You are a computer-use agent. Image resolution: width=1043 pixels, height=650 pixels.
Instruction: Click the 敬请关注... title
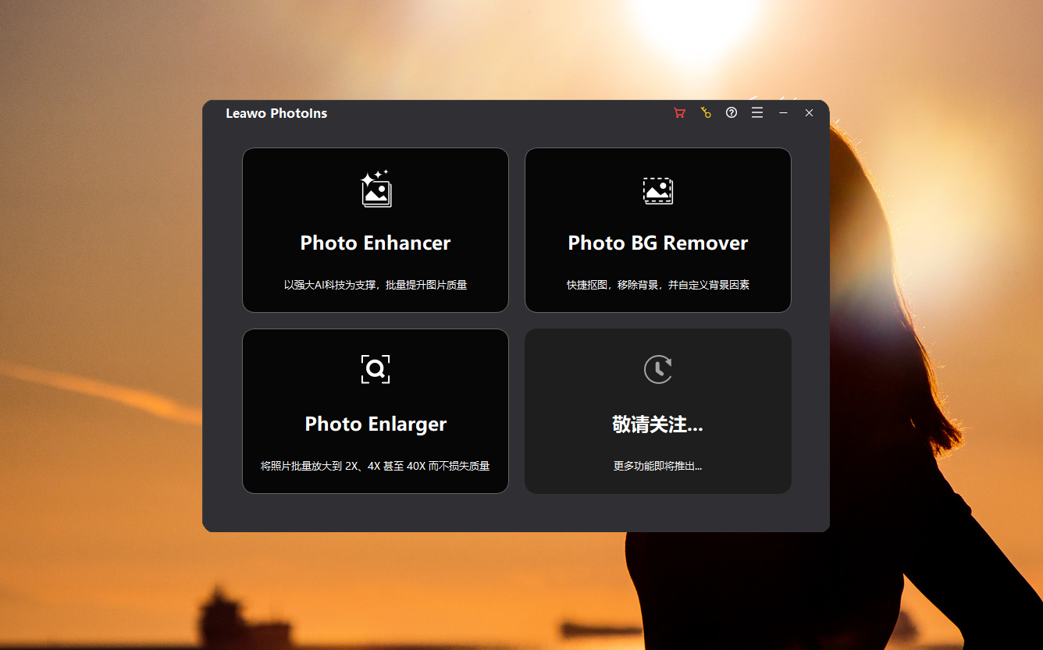(x=658, y=424)
